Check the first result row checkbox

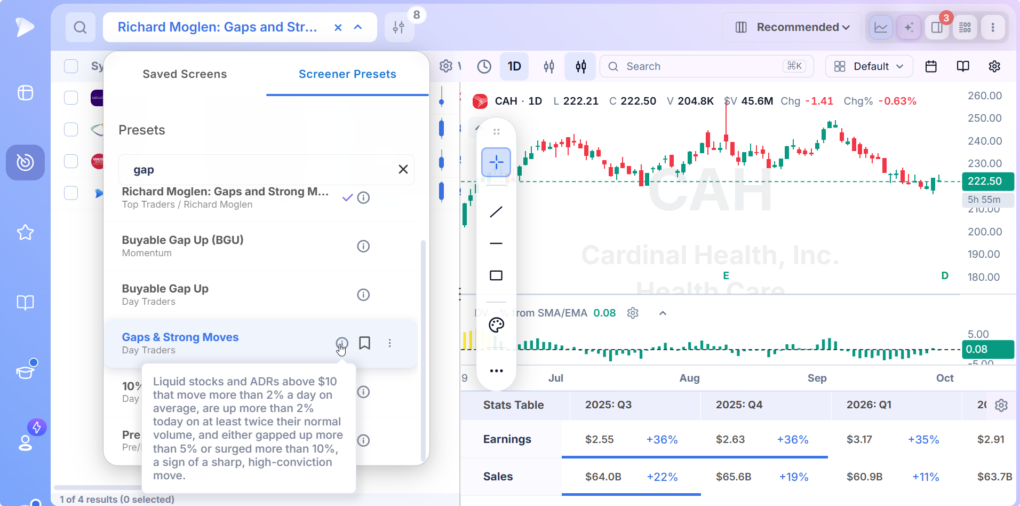[71, 98]
